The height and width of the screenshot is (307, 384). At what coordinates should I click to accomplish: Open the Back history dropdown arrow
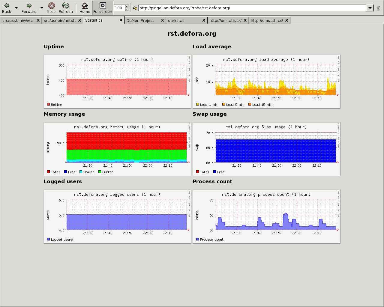16,8
